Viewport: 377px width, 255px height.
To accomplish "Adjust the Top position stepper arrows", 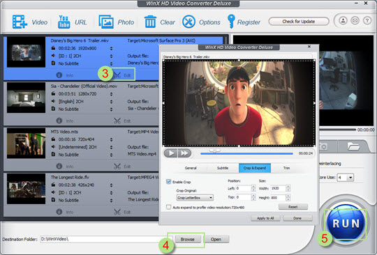I will [x=253, y=197].
